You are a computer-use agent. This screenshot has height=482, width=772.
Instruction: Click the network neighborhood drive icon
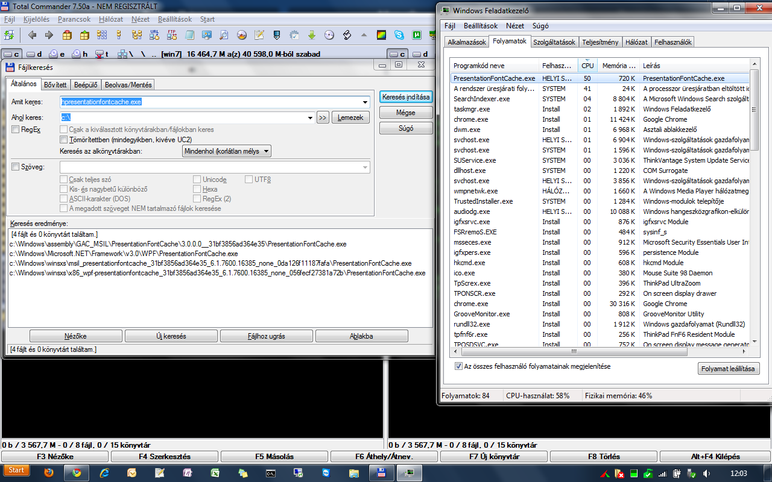tap(122, 54)
